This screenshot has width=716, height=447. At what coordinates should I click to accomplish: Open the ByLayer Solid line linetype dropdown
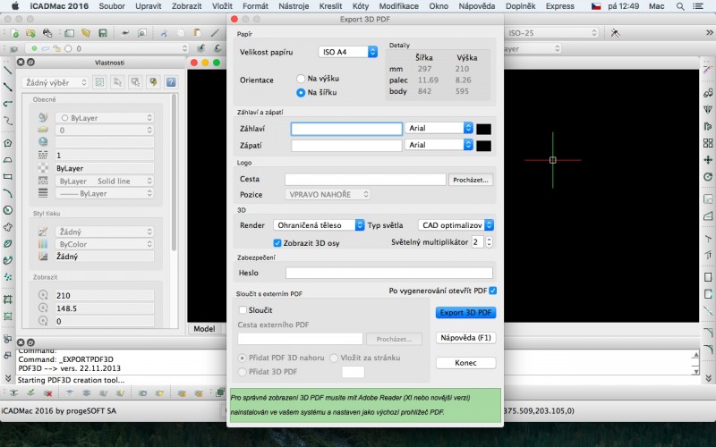pyautogui.click(x=105, y=181)
